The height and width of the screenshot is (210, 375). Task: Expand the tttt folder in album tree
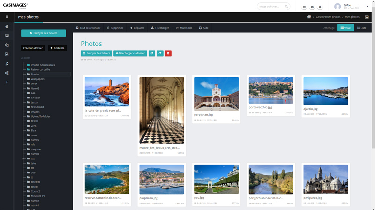point(23,158)
